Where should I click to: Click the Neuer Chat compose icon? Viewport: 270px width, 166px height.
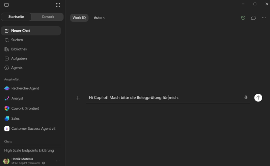pos(6,31)
